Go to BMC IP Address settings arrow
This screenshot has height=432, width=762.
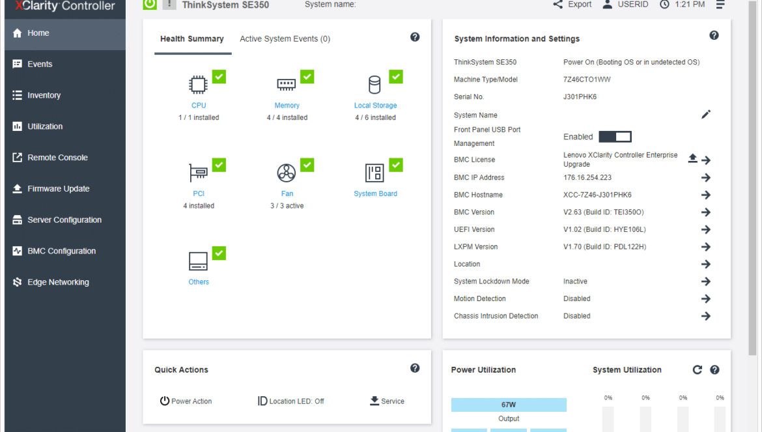(x=706, y=178)
